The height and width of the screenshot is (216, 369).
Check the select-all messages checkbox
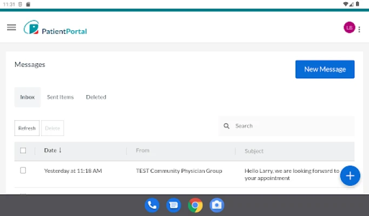tap(23, 151)
